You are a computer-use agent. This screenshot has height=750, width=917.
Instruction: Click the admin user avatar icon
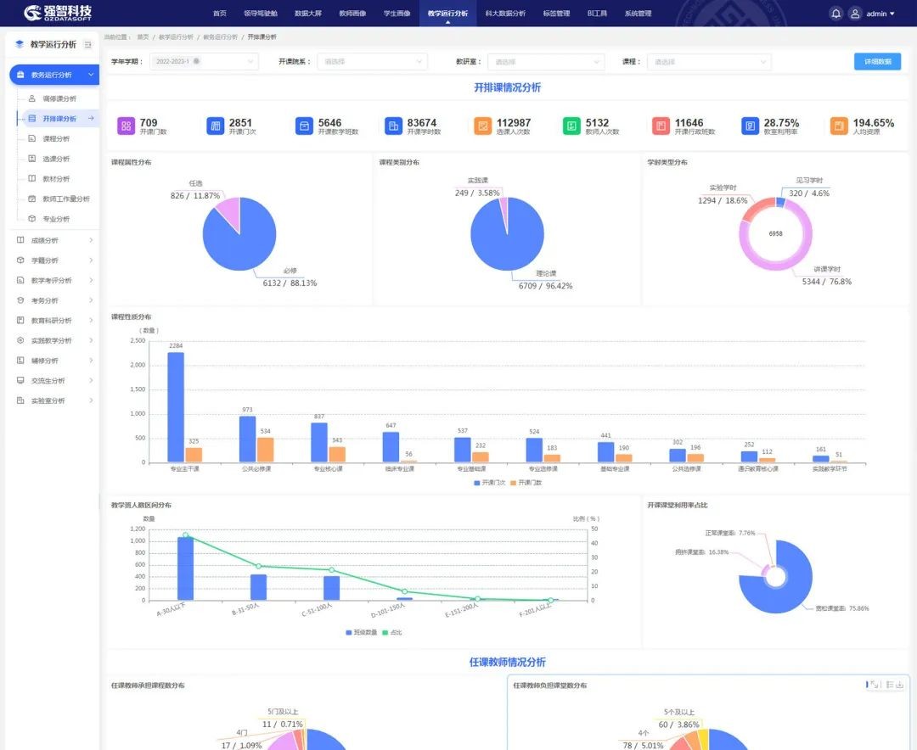(855, 14)
